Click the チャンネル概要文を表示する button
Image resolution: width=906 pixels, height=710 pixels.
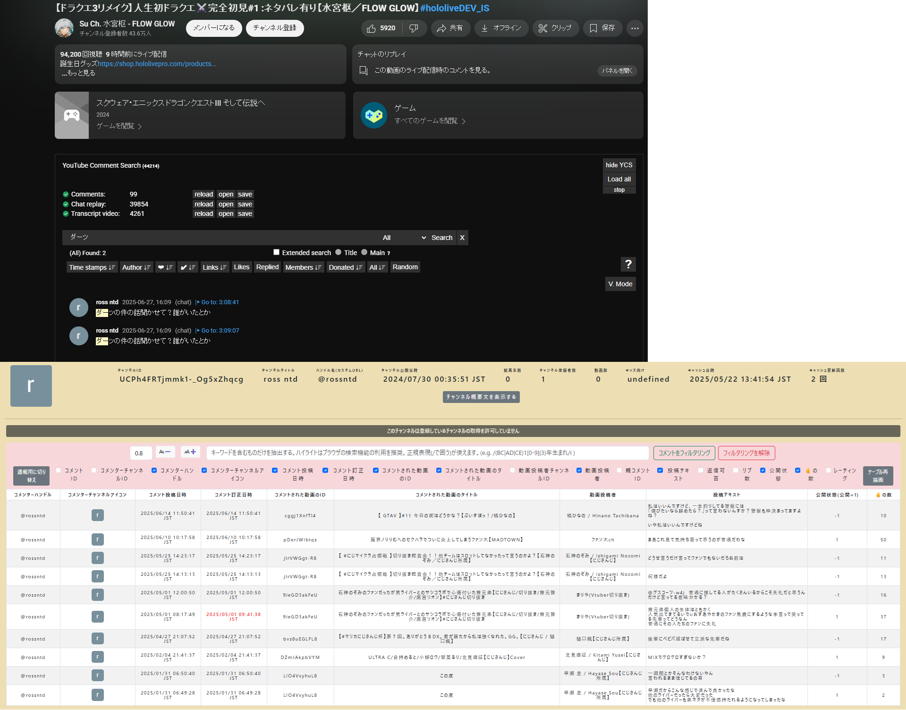(x=481, y=397)
